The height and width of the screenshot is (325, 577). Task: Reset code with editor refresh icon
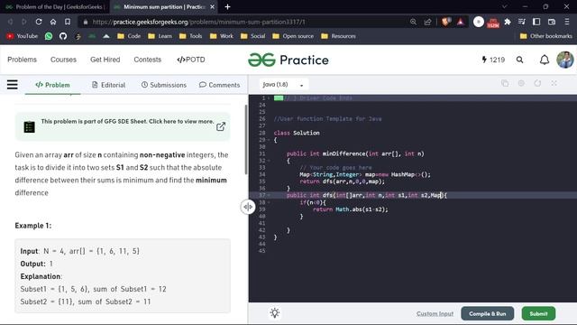tap(537, 84)
